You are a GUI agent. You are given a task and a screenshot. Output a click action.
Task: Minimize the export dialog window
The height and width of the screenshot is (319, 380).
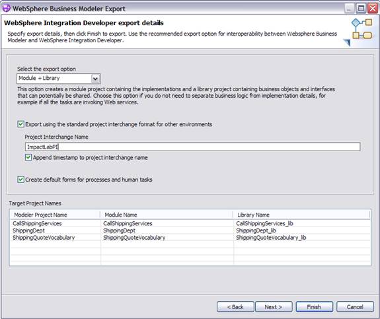tap(349, 9)
